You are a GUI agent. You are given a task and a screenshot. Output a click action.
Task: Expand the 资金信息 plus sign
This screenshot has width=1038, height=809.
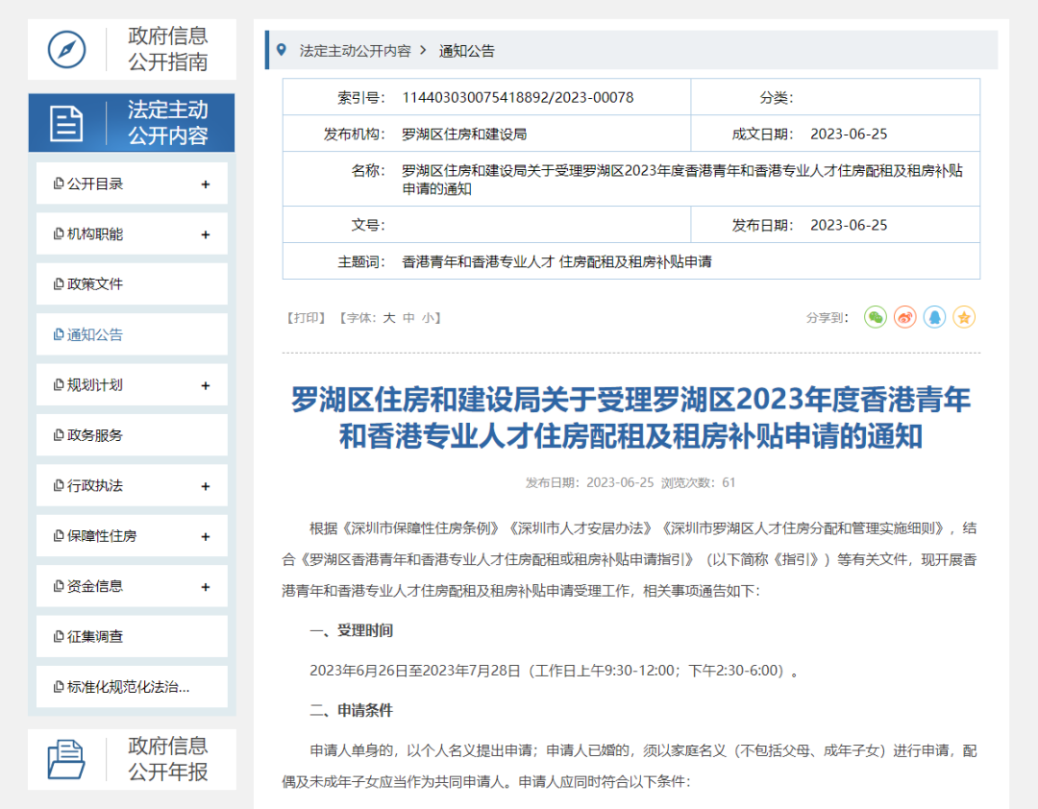pos(206,587)
